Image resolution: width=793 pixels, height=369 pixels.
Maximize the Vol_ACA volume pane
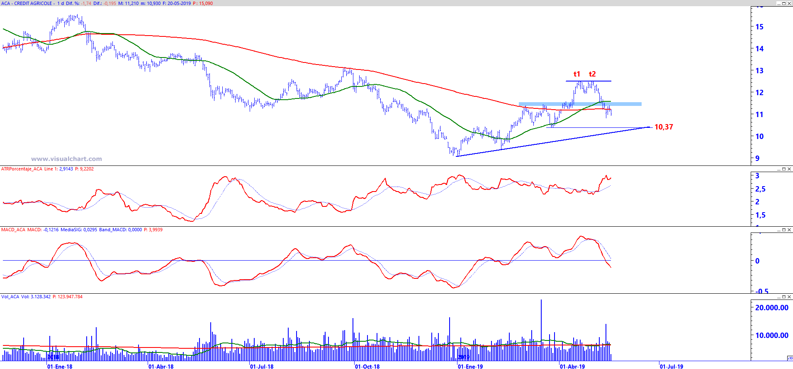(784, 297)
